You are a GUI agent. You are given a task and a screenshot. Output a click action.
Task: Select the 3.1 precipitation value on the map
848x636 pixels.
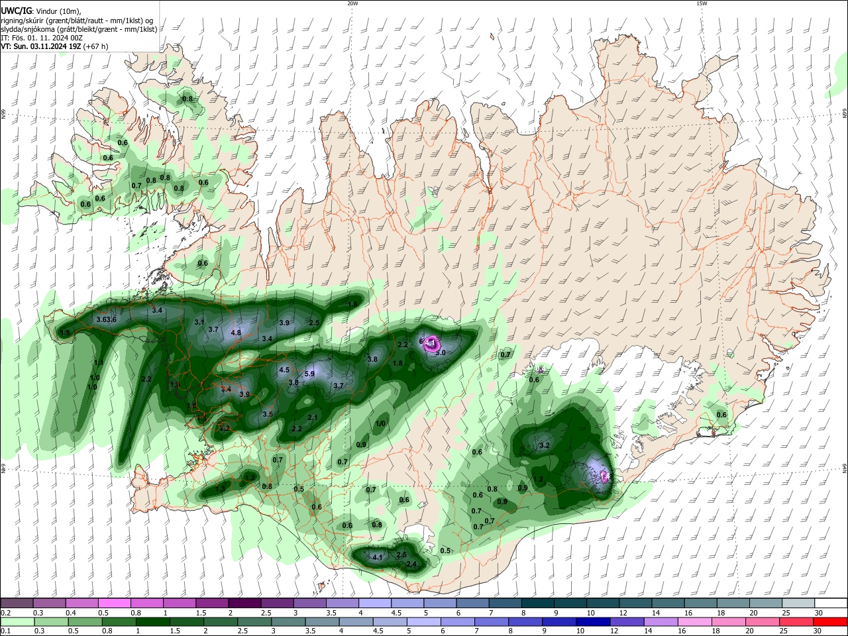199,322
